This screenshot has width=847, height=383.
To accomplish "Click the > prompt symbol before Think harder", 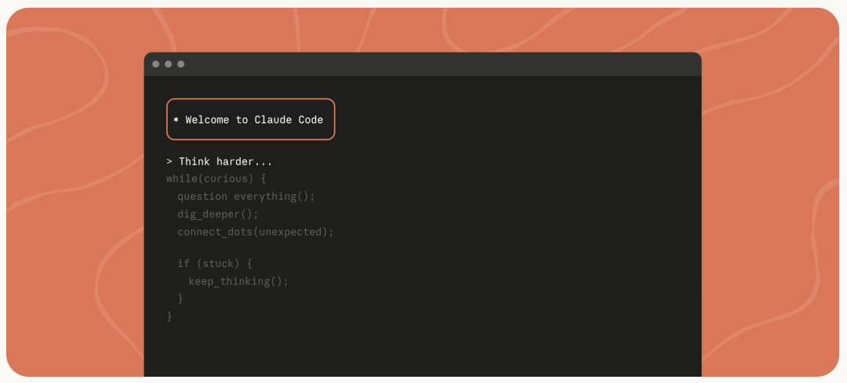I will (169, 161).
